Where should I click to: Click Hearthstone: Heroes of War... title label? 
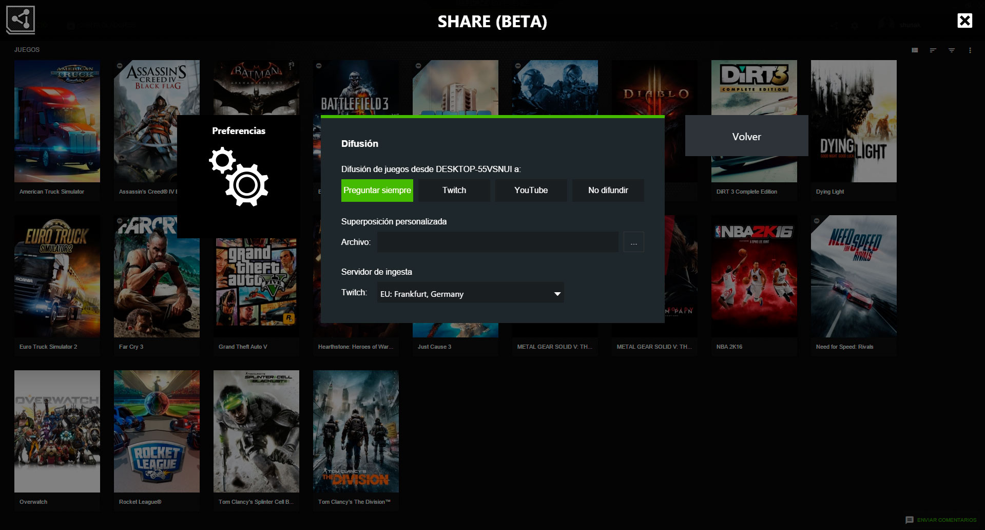(x=355, y=347)
